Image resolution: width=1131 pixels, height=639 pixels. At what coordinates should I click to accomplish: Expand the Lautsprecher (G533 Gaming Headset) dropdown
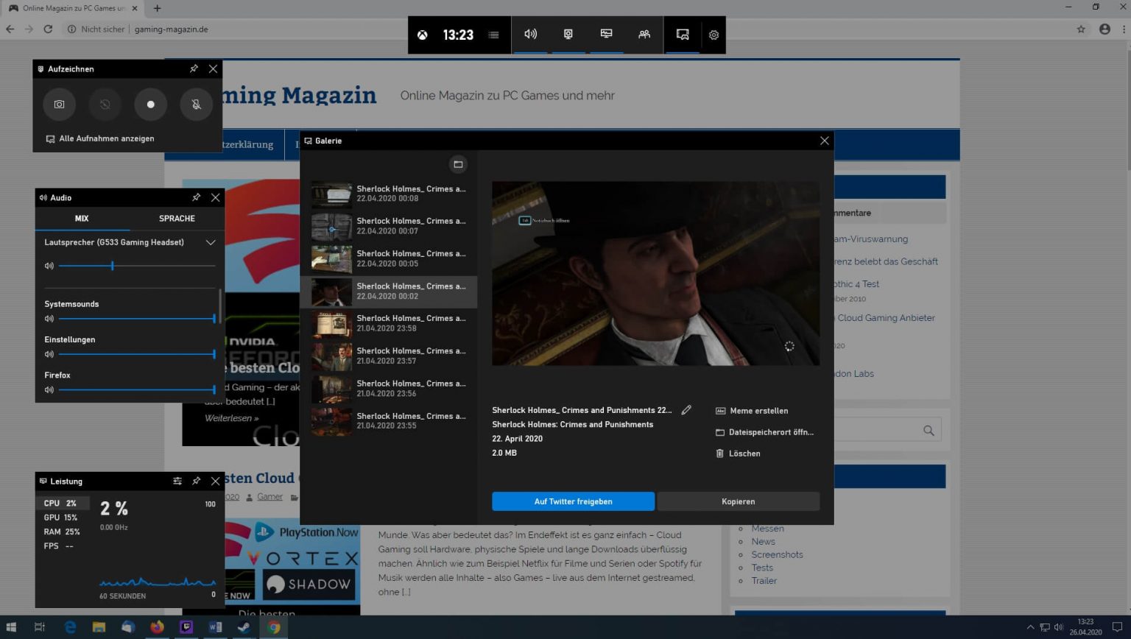pos(211,242)
